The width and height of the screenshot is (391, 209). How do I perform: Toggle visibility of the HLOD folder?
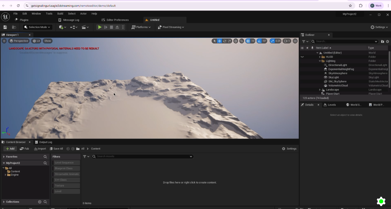[x=302, y=57]
